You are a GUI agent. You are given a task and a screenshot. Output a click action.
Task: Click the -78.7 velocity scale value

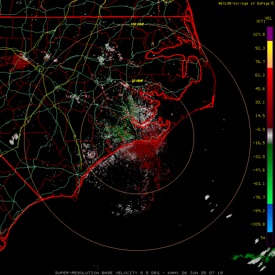(x=259, y=197)
